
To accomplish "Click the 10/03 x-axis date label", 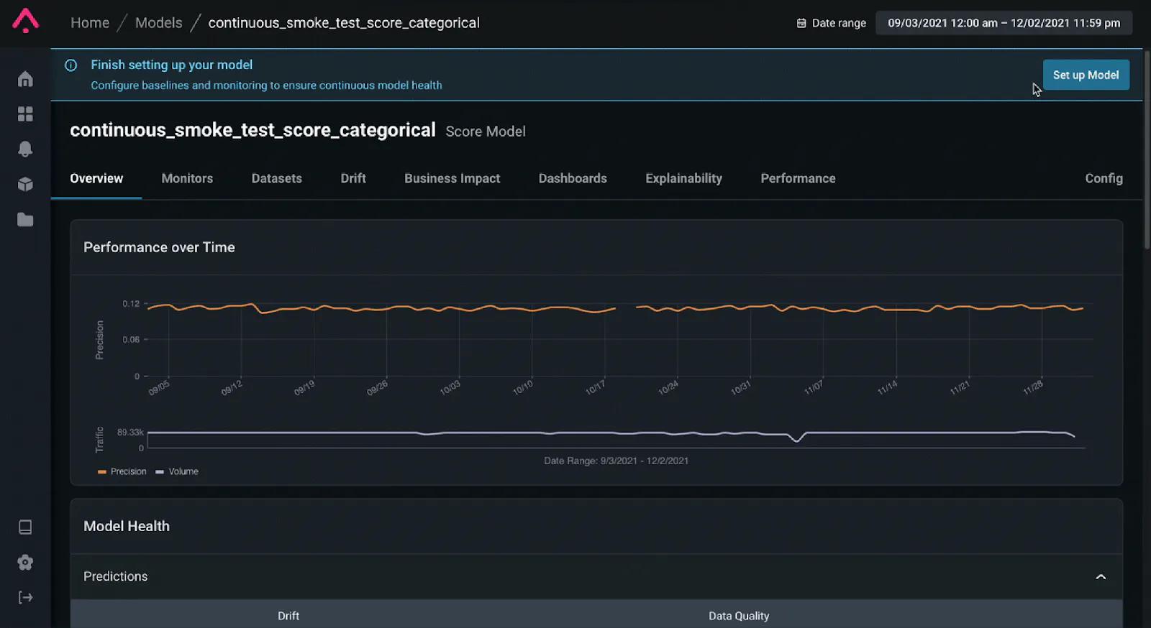I will coord(450,388).
